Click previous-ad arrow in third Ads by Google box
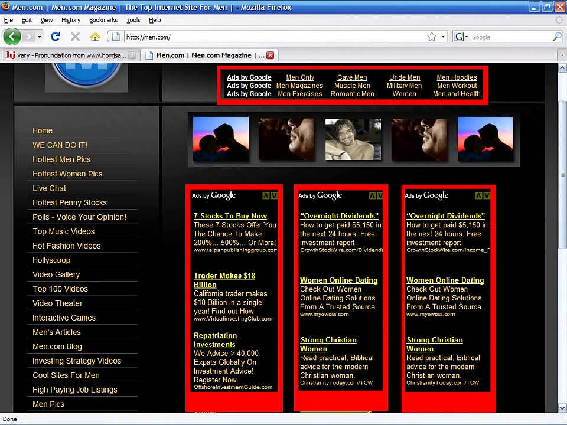Image resolution: width=567 pixels, height=425 pixels. [478, 196]
